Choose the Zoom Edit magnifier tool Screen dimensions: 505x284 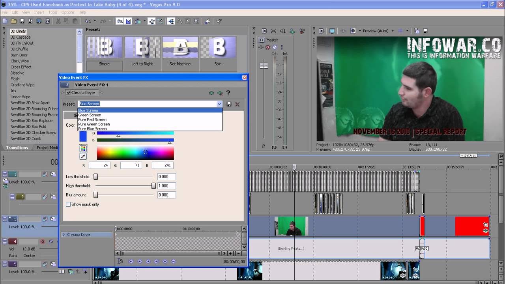point(196,21)
